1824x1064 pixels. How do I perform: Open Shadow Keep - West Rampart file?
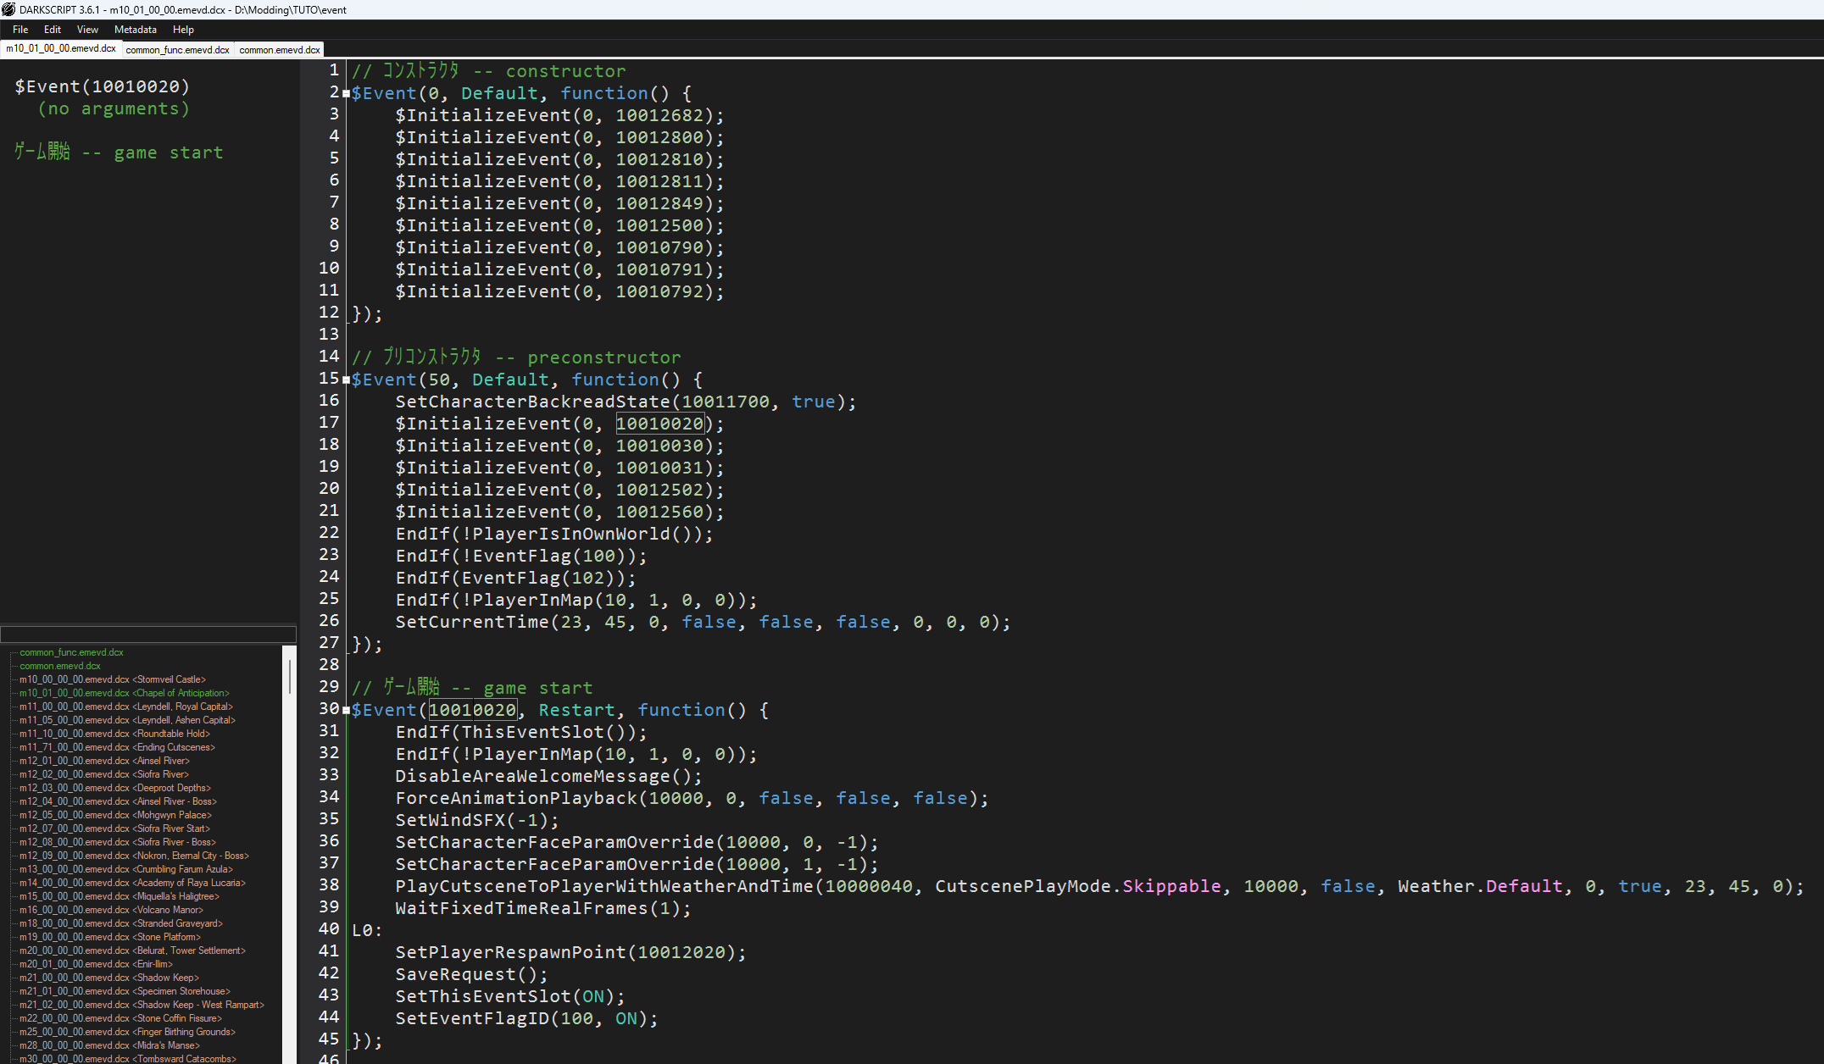[142, 1005]
